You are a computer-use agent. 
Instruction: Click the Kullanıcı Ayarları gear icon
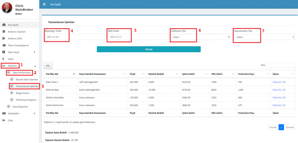coord(3,32)
